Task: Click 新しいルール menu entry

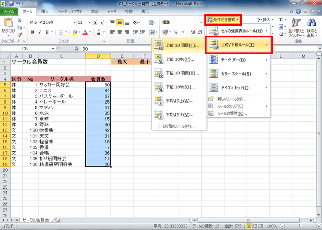Action: click(x=238, y=99)
